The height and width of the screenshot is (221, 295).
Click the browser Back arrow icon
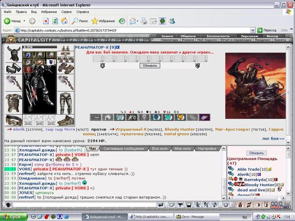pyautogui.click(x=7, y=21)
